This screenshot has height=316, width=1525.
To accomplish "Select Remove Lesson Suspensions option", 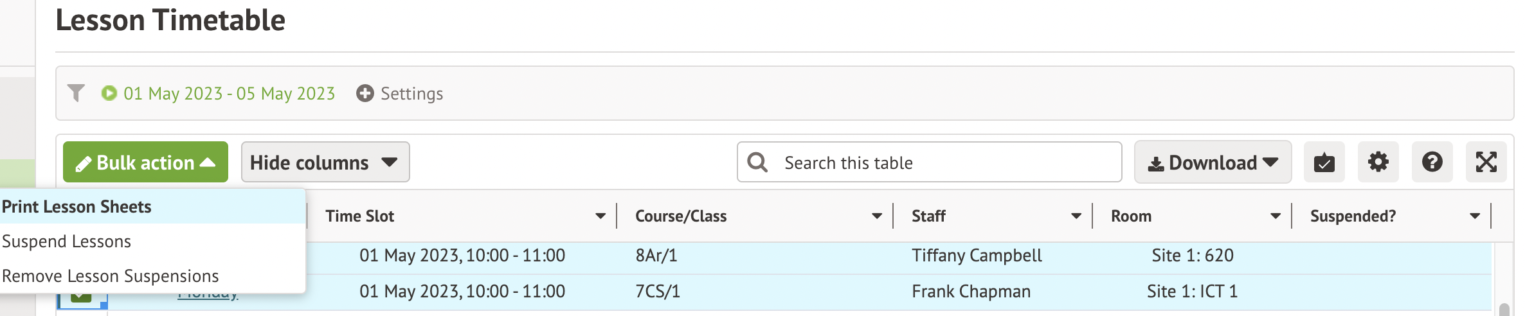I will 111,276.
